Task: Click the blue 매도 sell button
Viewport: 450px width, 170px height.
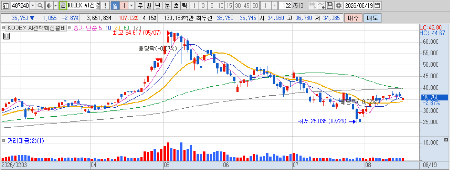Action: 372,18
